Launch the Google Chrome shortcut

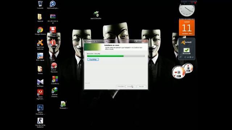tap(40, 31)
